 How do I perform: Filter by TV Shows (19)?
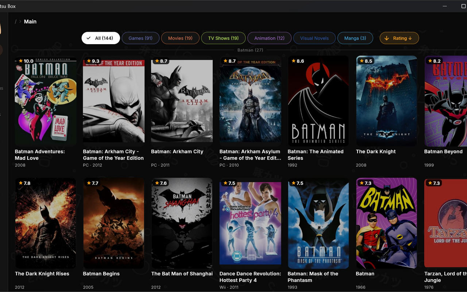tap(223, 38)
